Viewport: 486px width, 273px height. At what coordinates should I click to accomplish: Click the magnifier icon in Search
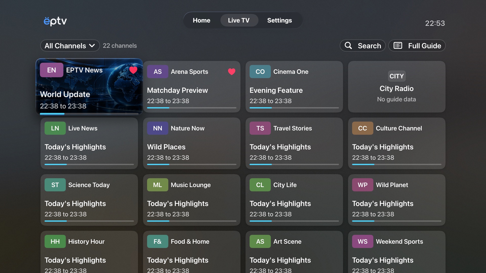[348, 45]
